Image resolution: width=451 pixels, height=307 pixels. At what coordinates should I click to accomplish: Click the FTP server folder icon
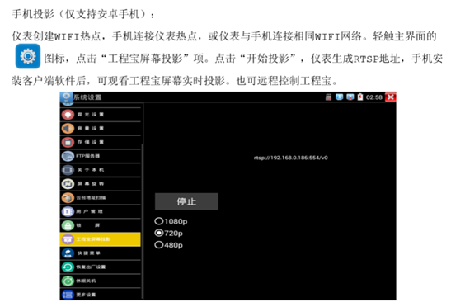tap(68, 156)
